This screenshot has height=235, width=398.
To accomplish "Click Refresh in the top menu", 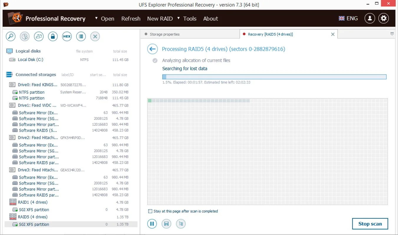I will [131, 19].
